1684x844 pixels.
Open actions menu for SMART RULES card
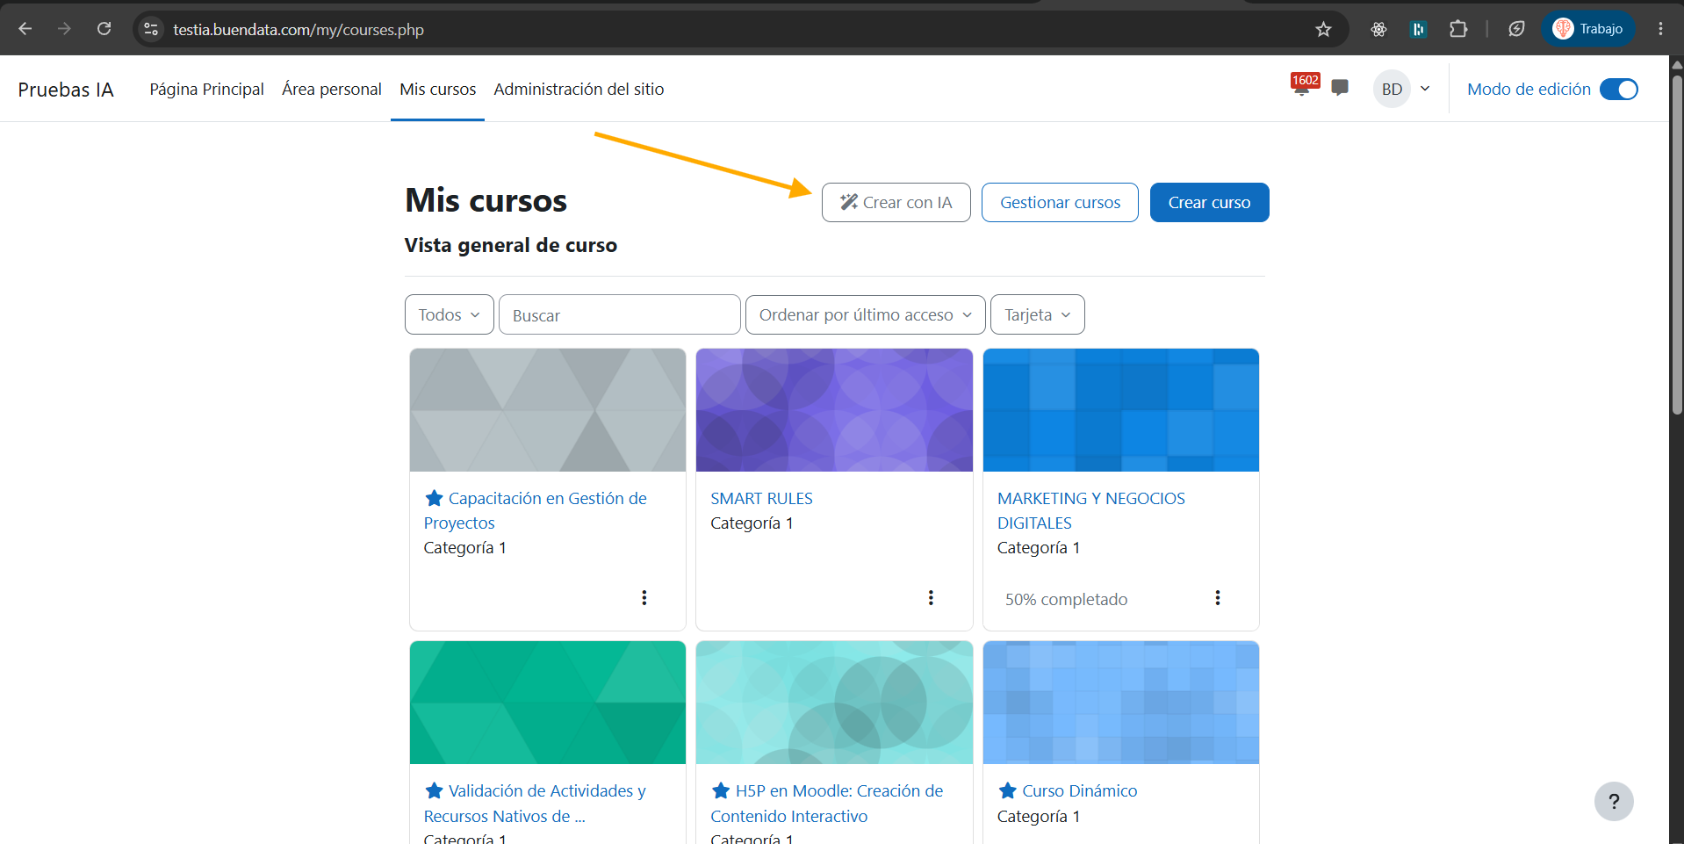coord(931,598)
